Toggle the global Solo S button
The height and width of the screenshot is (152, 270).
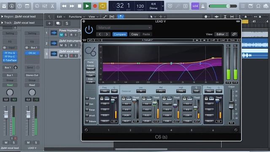67,24
